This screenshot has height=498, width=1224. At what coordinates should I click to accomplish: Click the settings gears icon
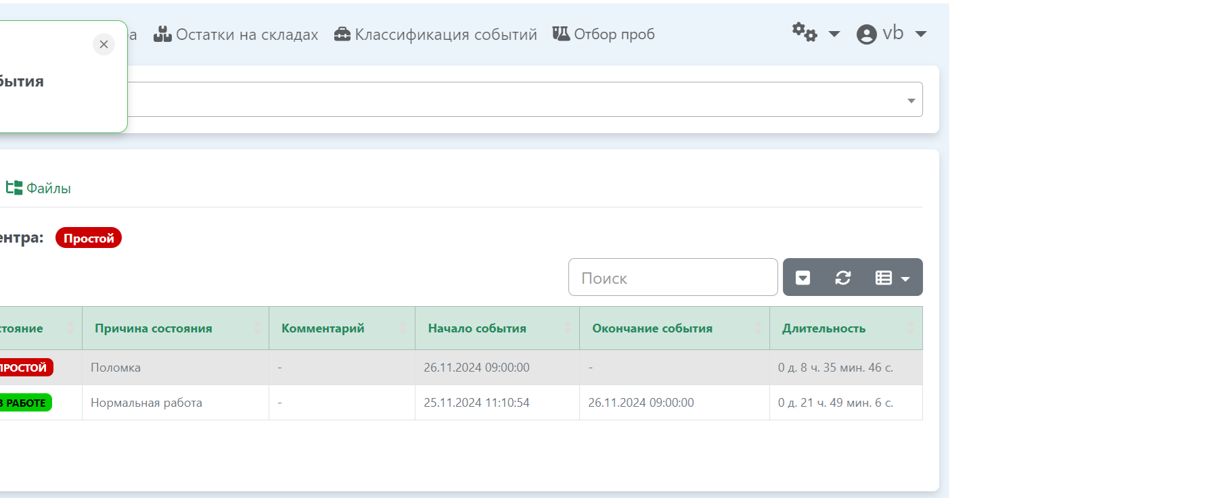pyautogui.click(x=815, y=33)
